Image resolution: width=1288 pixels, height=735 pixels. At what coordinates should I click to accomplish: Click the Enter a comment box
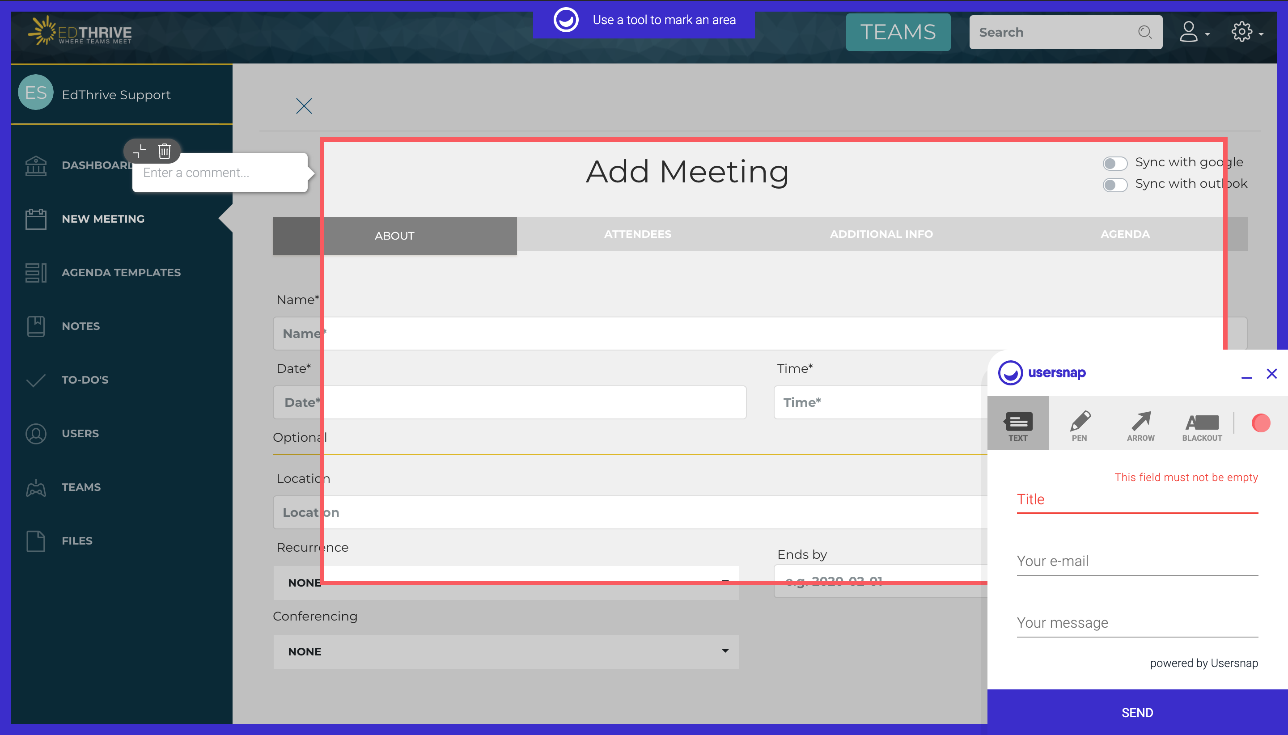220,173
